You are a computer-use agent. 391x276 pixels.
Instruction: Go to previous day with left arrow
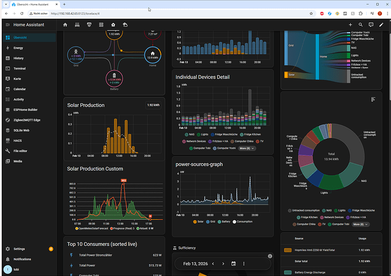[214, 264]
